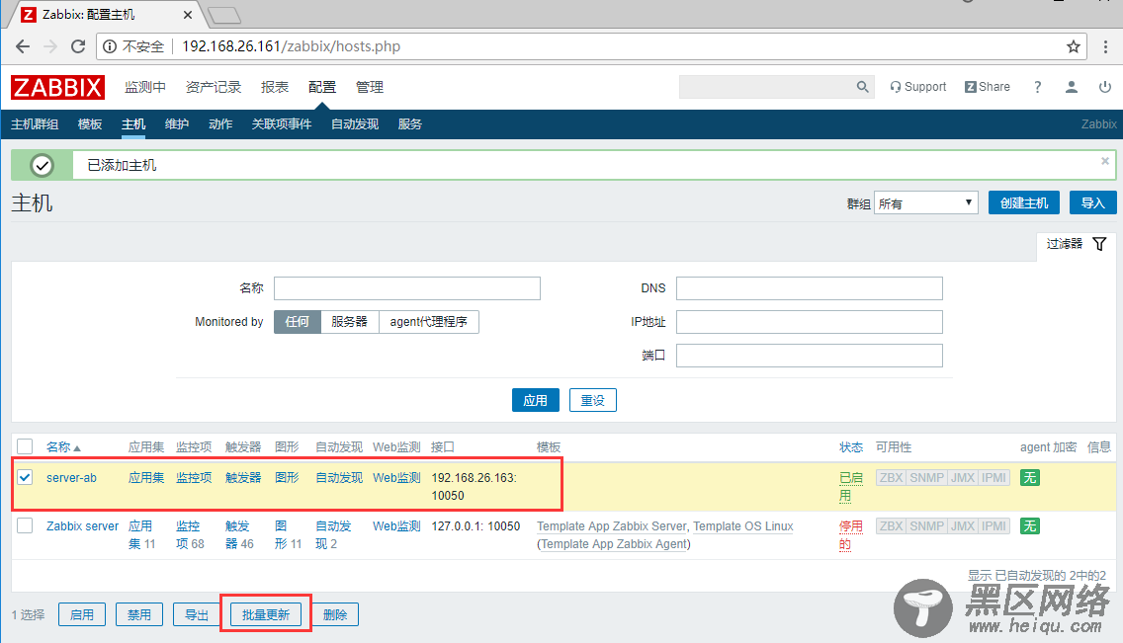Click the 启用 button
This screenshot has width=1123, height=643.
click(82, 615)
